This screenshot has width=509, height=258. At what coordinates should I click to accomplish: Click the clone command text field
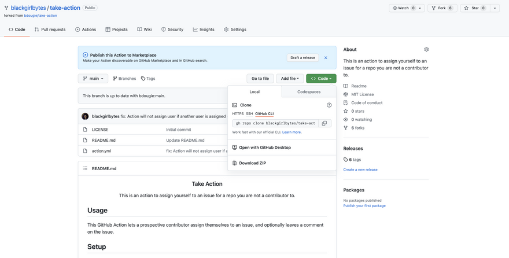tap(275, 123)
